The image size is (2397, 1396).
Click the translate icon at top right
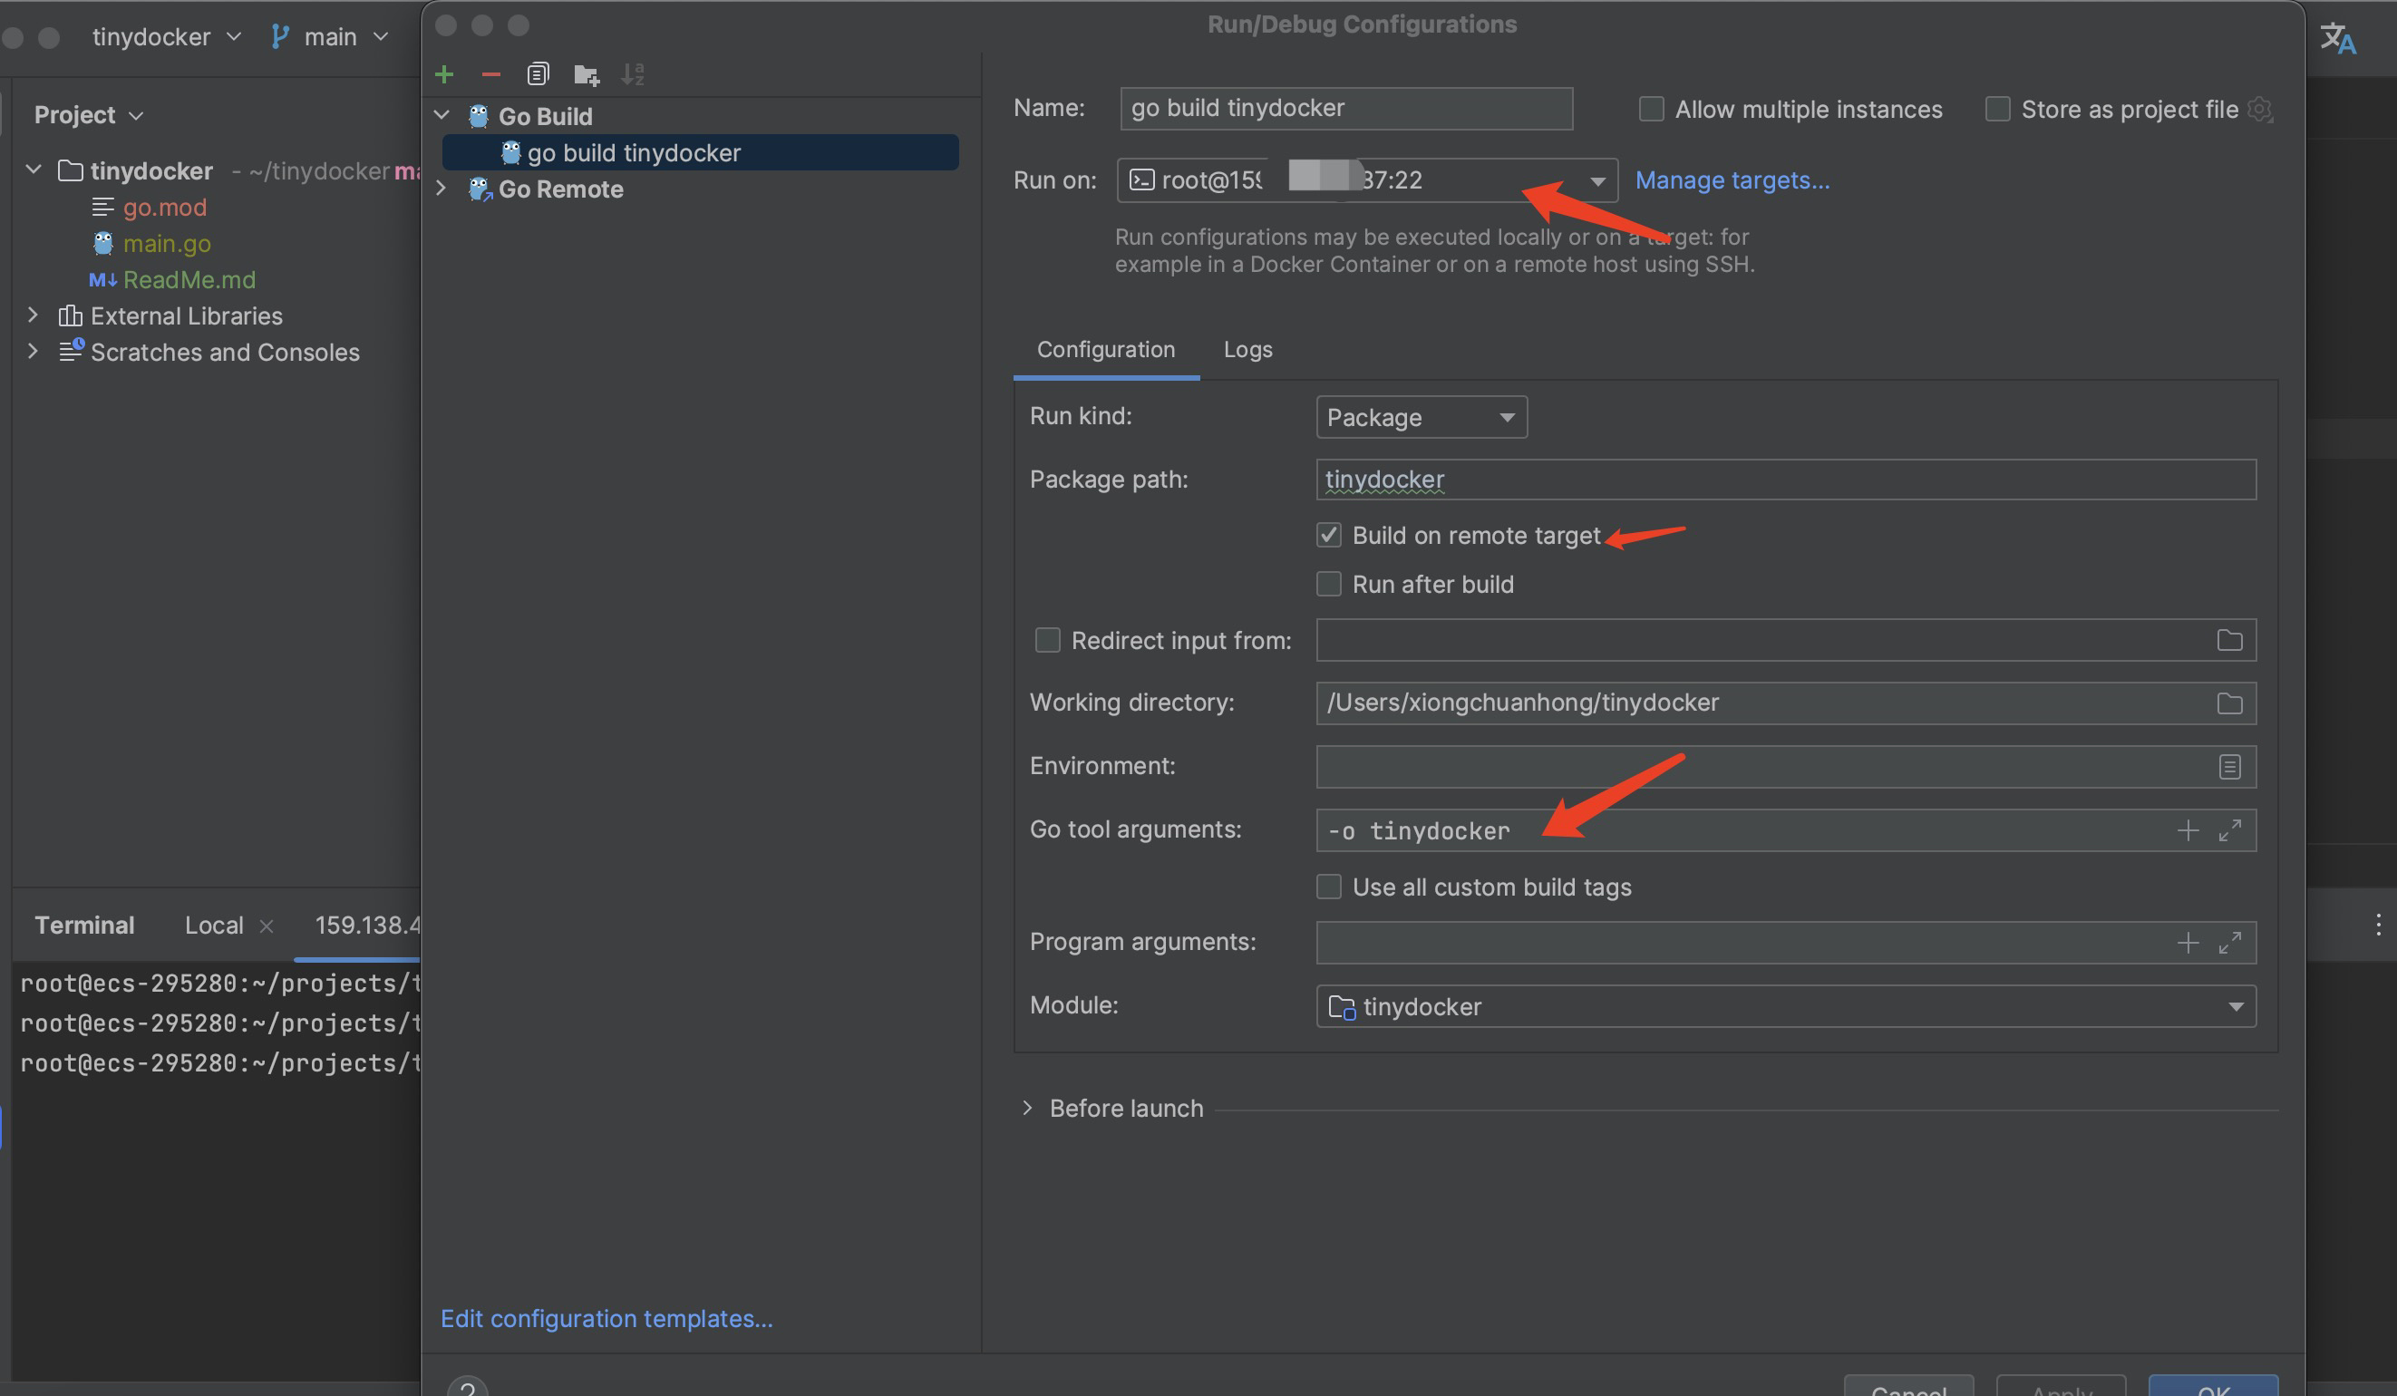tap(2337, 39)
